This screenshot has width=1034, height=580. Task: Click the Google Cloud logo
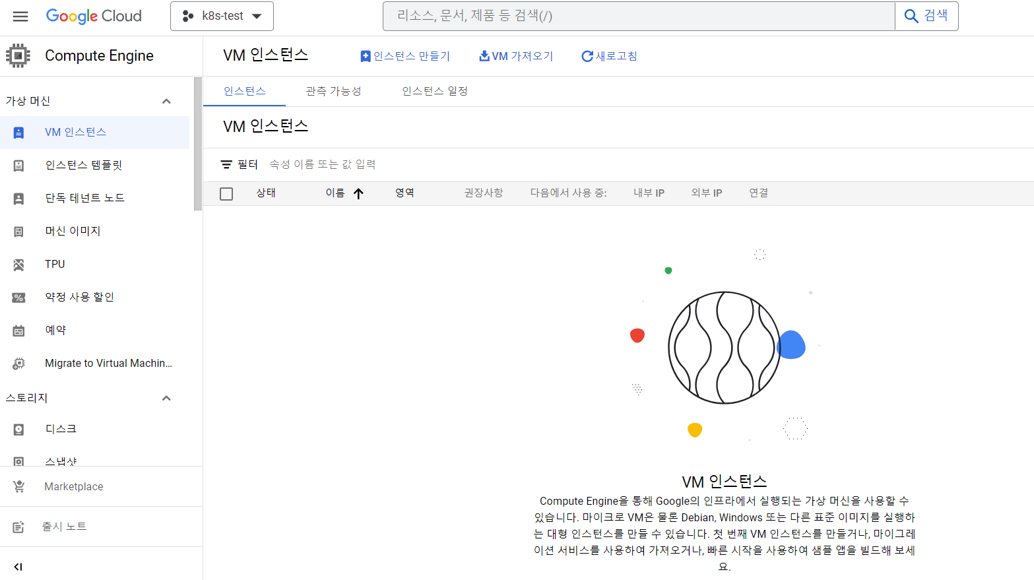coord(94,16)
